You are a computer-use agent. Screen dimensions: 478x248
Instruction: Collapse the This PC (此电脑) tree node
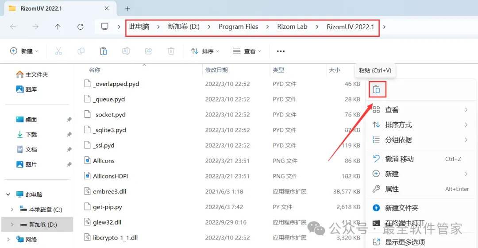click(x=8, y=194)
